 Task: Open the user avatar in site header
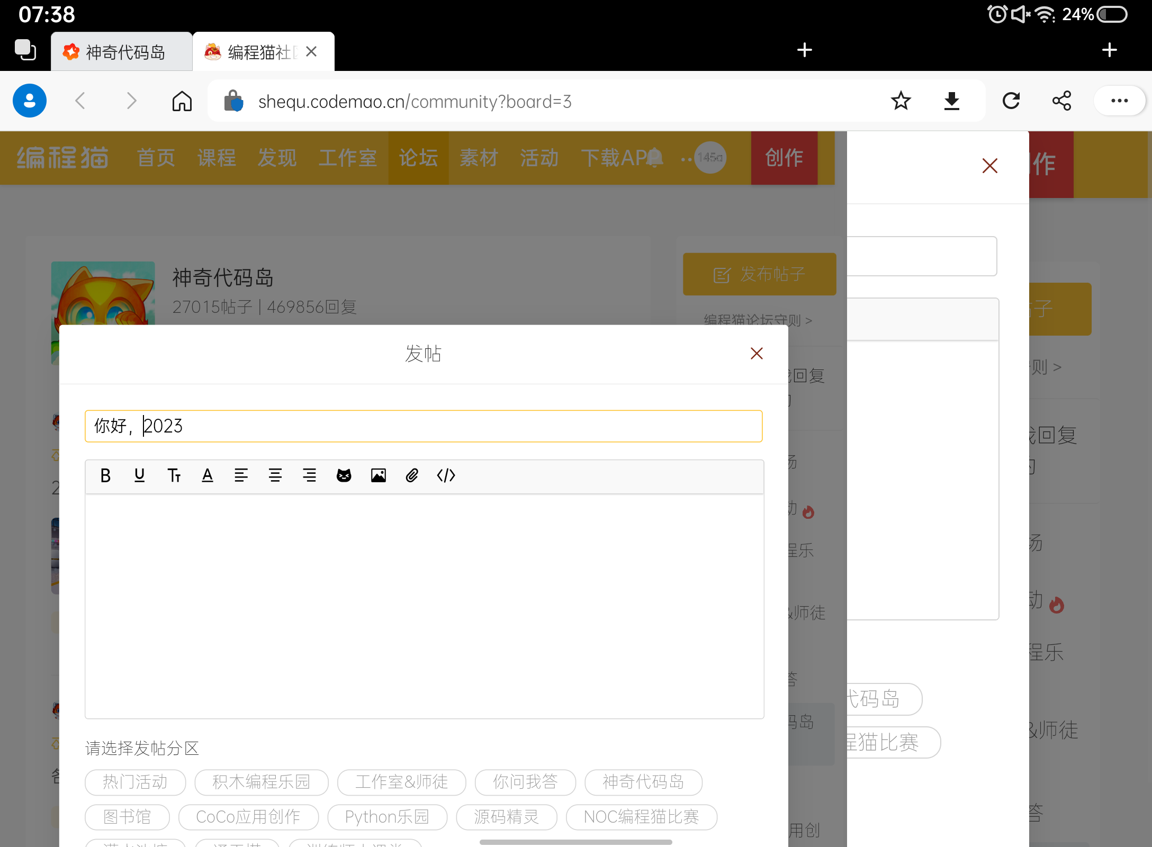tap(710, 158)
